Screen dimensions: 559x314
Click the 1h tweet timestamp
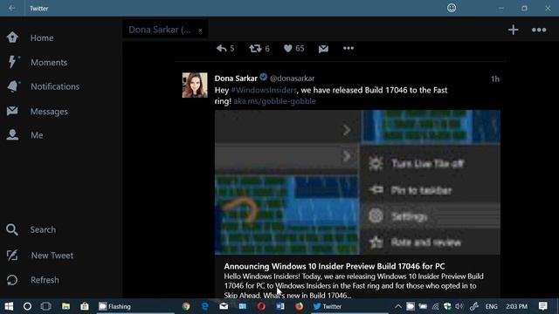495,79
